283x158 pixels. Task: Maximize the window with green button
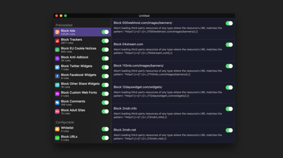[65, 16]
